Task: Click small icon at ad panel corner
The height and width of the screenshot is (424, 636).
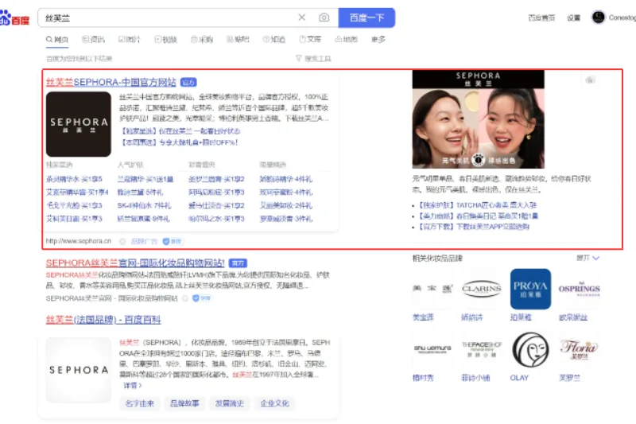Action: point(590,80)
